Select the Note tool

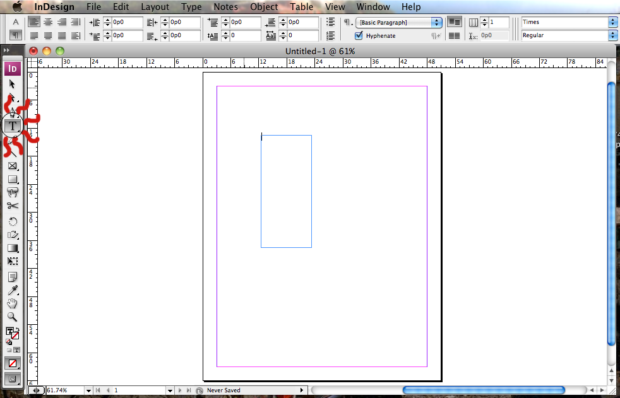pyautogui.click(x=13, y=277)
